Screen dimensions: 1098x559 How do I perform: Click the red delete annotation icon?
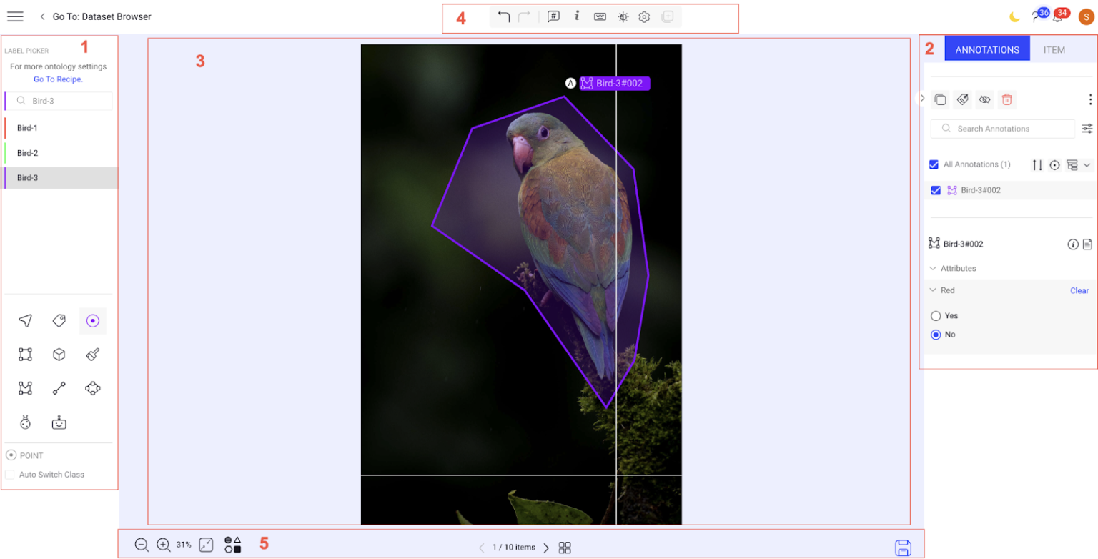coord(1006,99)
